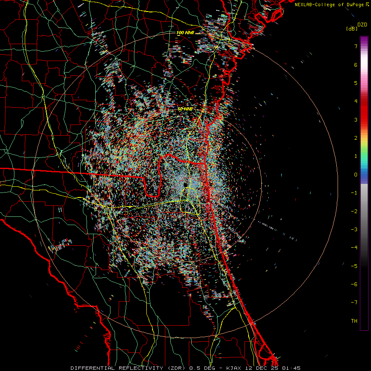Click the 4 value on color scale
This screenshot has height=371, width=371.
(x=356, y=101)
